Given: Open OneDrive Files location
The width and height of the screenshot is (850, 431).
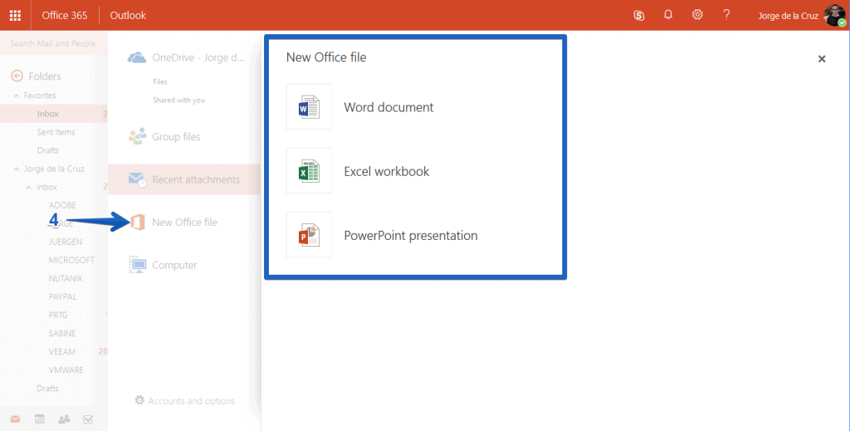Looking at the screenshot, I should pyautogui.click(x=160, y=81).
